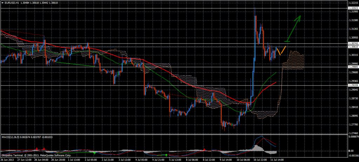Click the 1.29365 price axis value
This screenshot has height=162, width=359.
click(353, 81)
